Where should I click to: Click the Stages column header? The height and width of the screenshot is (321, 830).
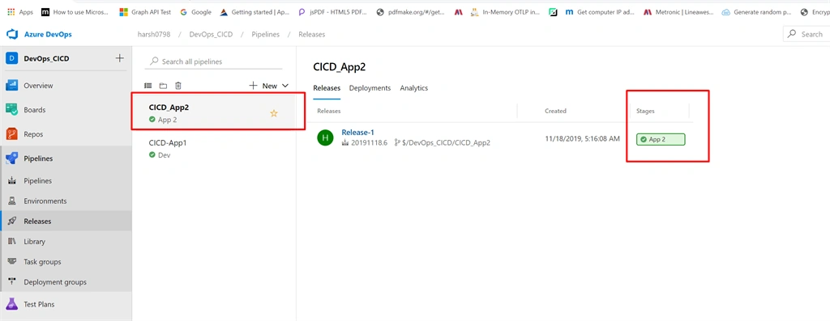pyautogui.click(x=645, y=111)
